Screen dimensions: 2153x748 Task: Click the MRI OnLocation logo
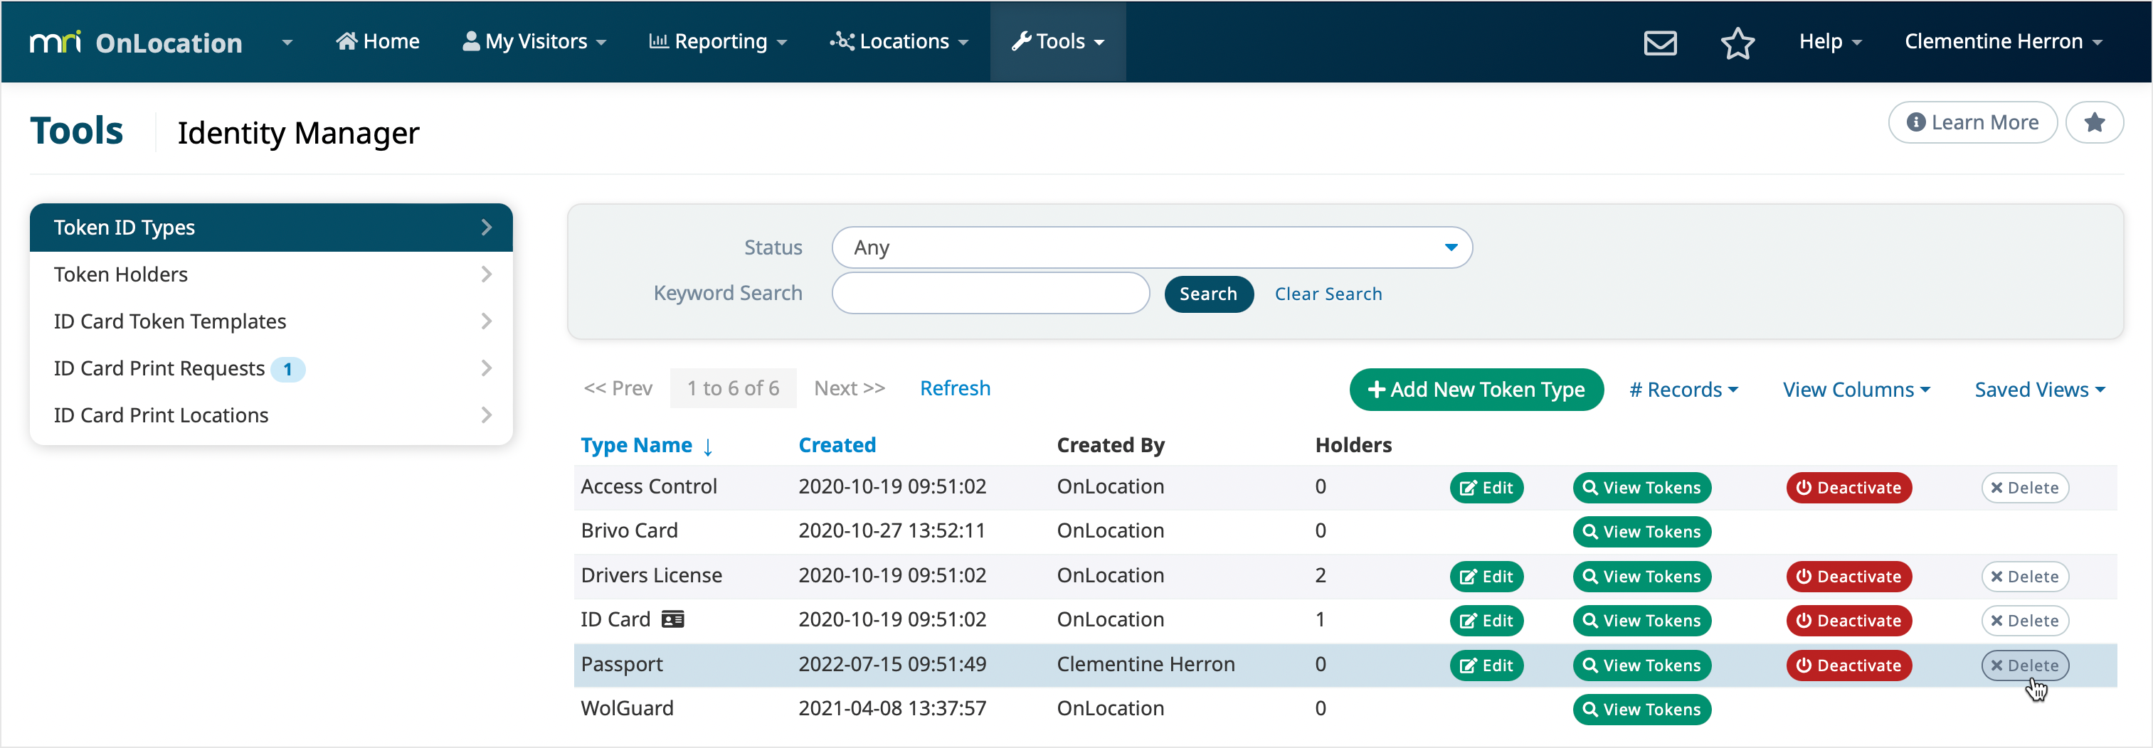pos(136,43)
